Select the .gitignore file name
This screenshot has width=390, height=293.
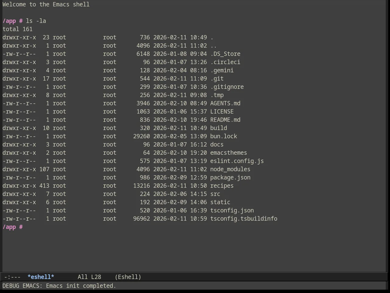tap(227, 87)
